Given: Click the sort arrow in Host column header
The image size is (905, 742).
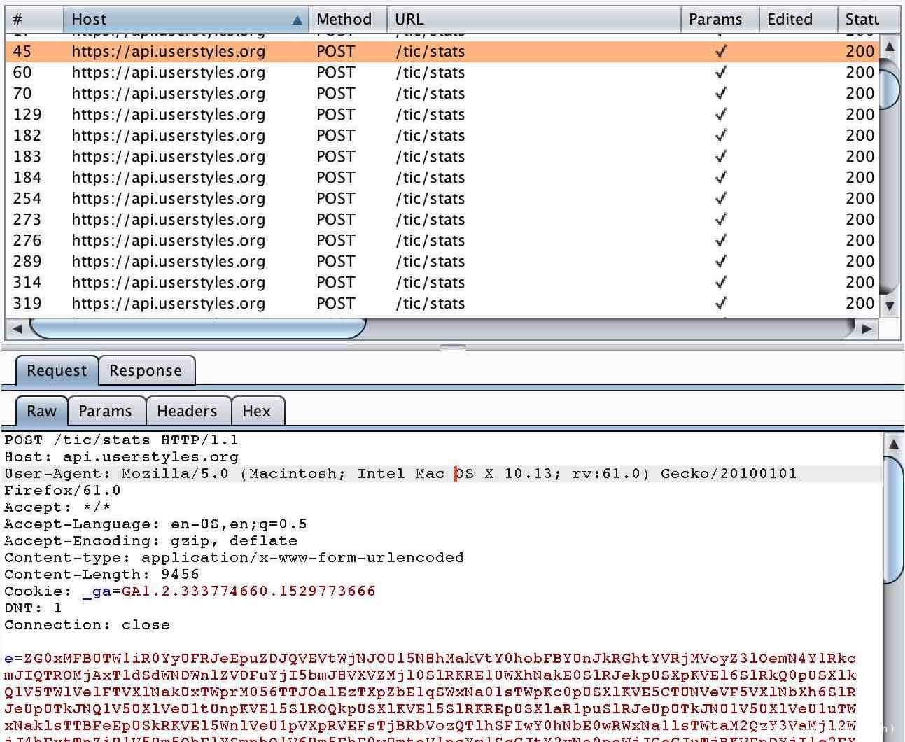Looking at the screenshot, I should [297, 20].
